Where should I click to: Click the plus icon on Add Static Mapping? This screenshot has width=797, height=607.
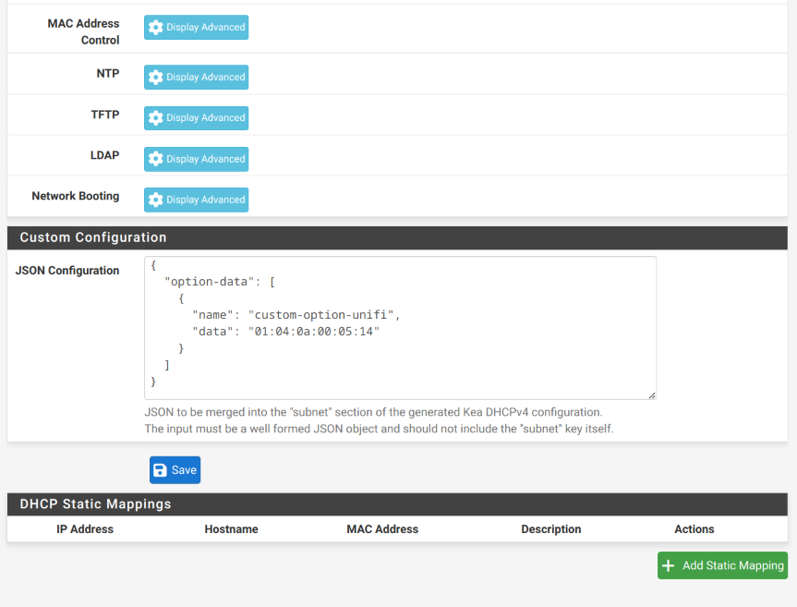click(669, 565)
